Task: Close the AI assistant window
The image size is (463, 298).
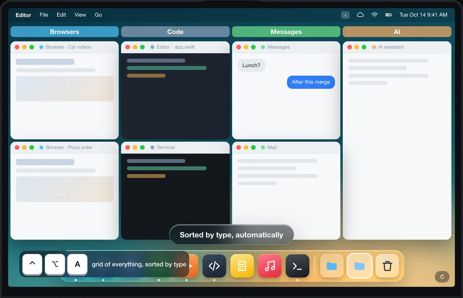Action: pyautogui.click(x=349, y=47)
